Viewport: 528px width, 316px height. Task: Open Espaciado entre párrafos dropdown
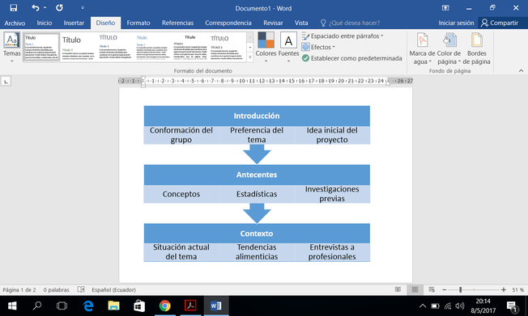coord(343,36)
